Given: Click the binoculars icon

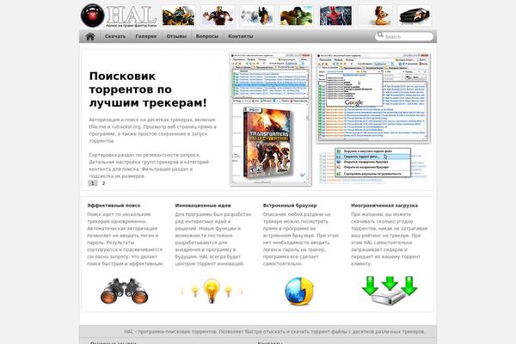Looking at the screenshot, I should pos(124,291).
